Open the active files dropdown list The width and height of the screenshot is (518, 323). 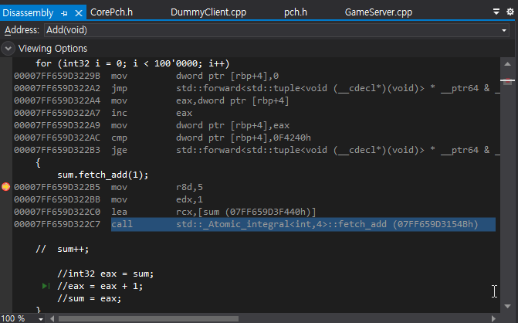496,12
